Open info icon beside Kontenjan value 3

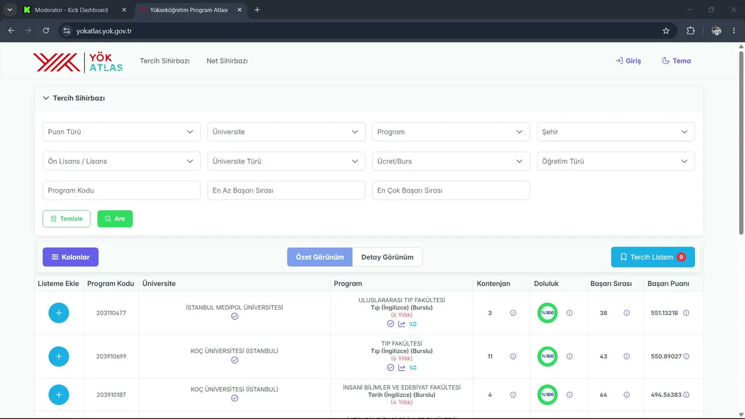coord(513,313)
